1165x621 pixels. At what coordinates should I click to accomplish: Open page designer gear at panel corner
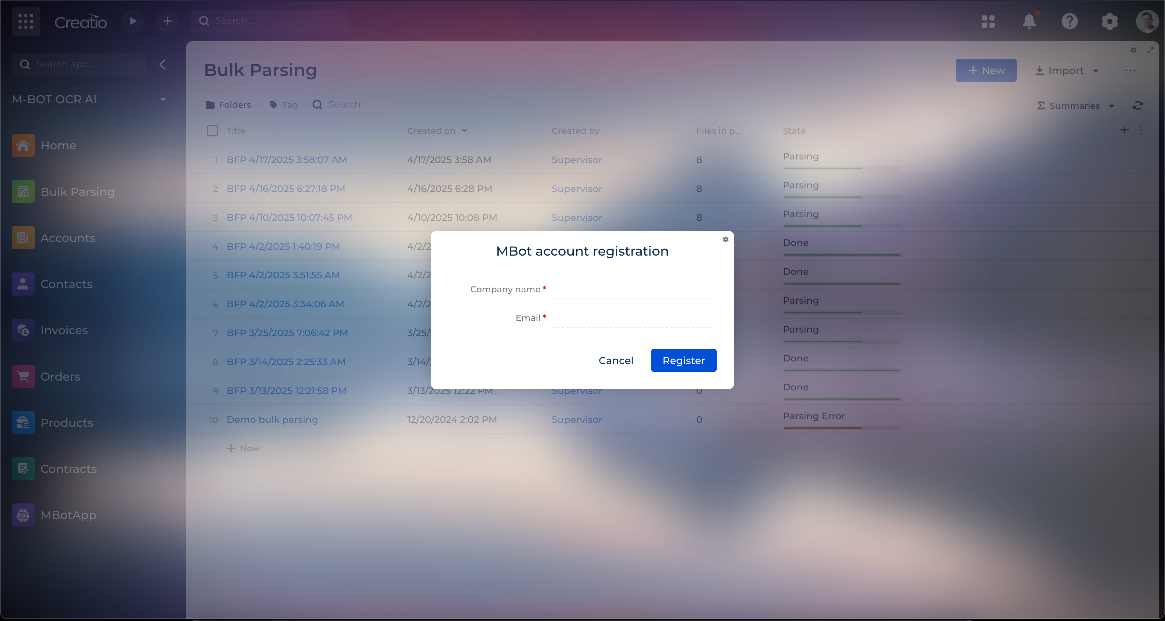[x=1133, y=50]
